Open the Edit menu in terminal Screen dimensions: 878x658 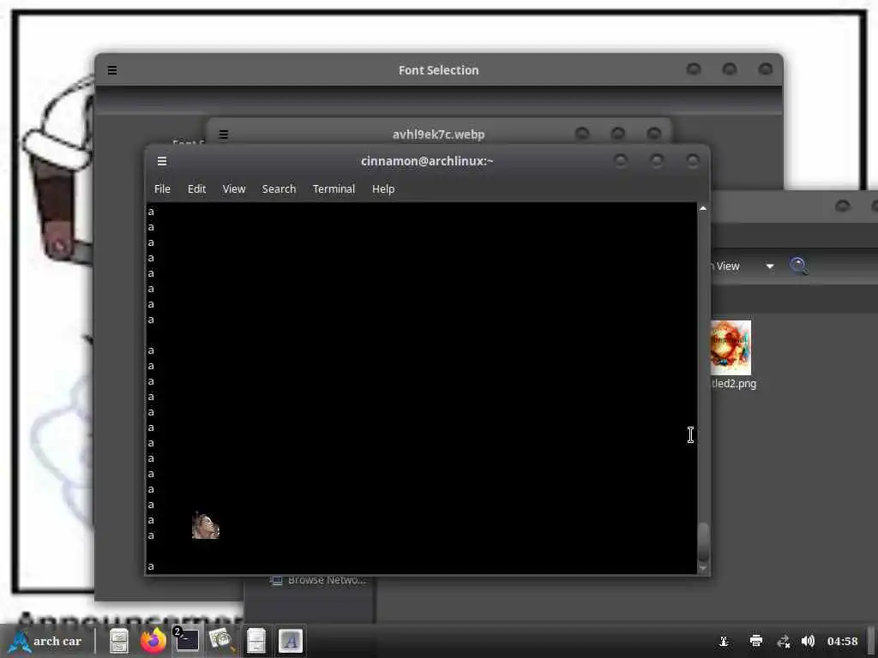point(196,189)
